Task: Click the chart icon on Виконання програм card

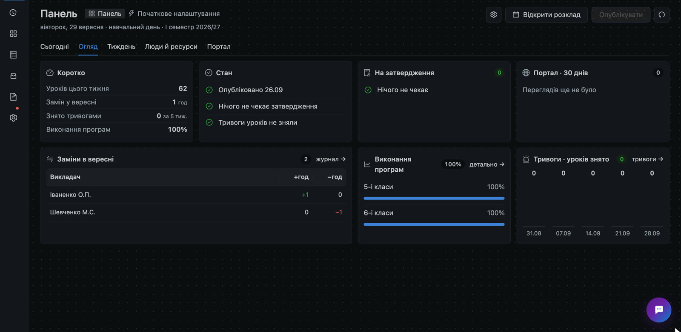Action: pos(367,165)
